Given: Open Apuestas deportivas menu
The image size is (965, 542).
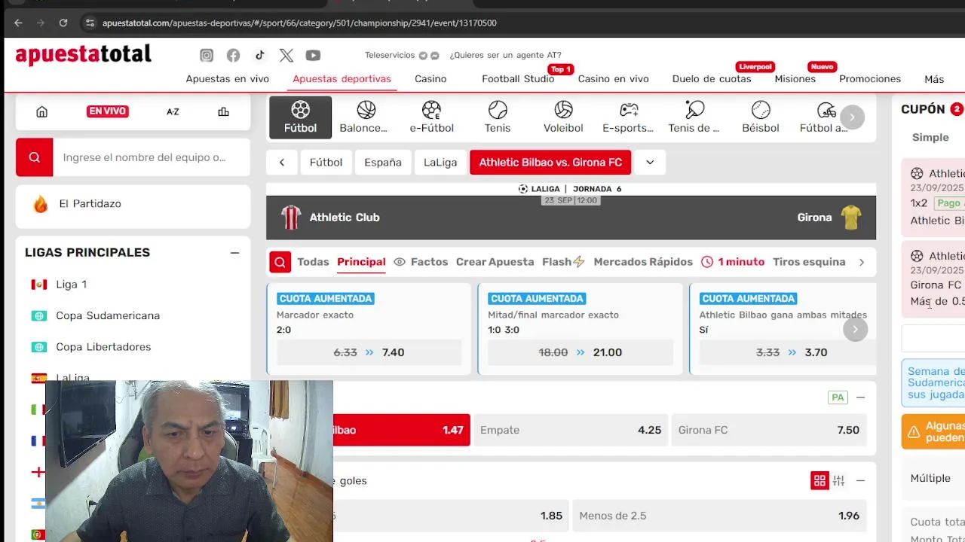Looking at the screenshot, I should tap(342, 79).
